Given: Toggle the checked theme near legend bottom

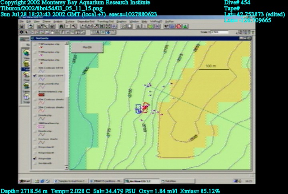Looking at the screenshot, I should pyautogui.click(x=36, y=158).
